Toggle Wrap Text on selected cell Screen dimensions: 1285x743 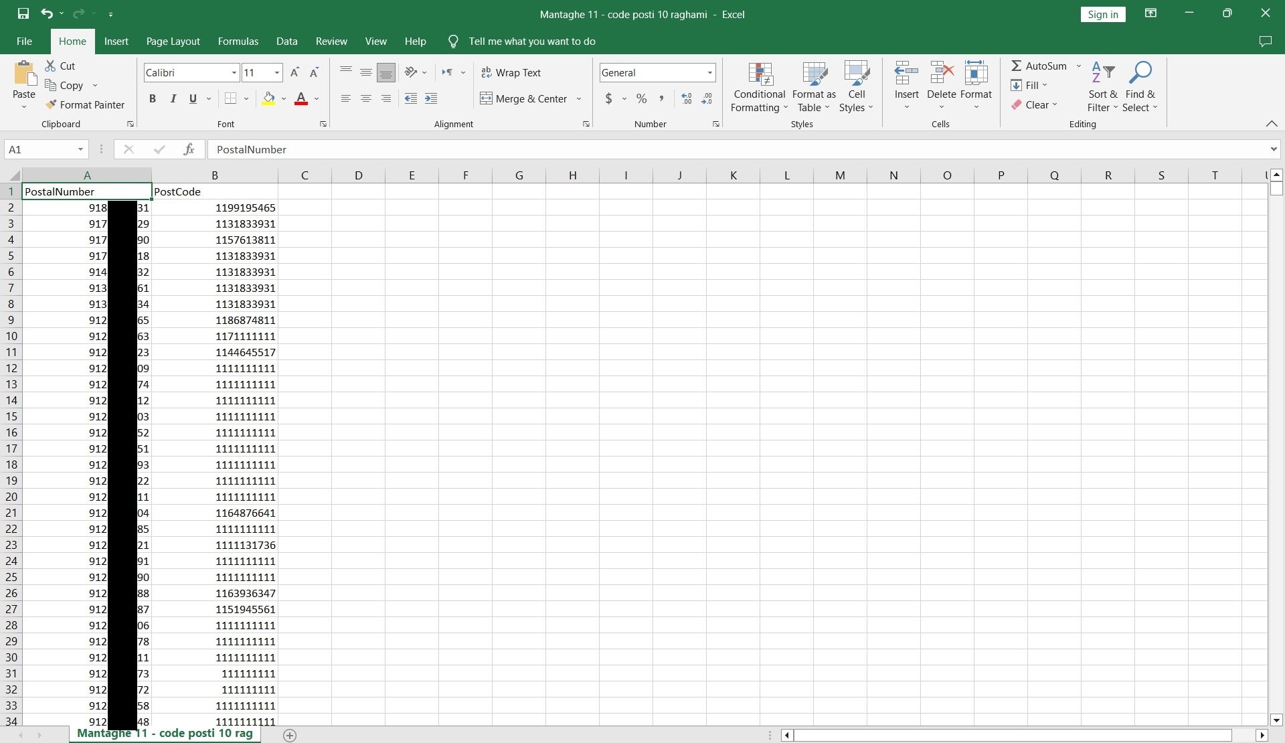tap(511, 72)
